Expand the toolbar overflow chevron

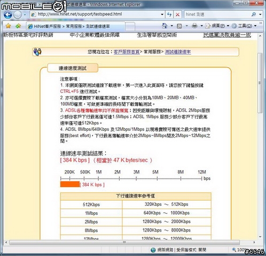(261, 23)
